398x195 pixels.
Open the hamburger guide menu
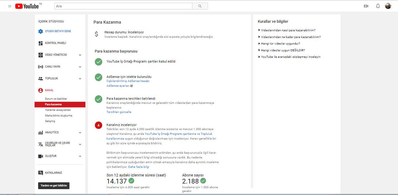[9, 6]
